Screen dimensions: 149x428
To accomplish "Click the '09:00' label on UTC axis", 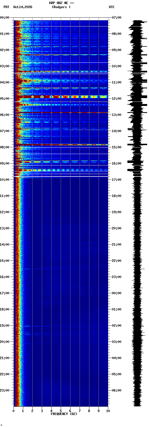I will point(117,50).
